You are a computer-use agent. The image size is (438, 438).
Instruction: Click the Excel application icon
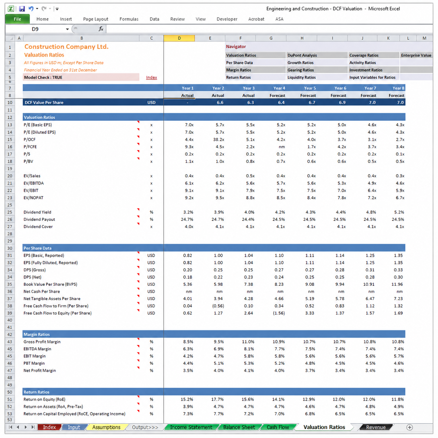coord(11,9)
